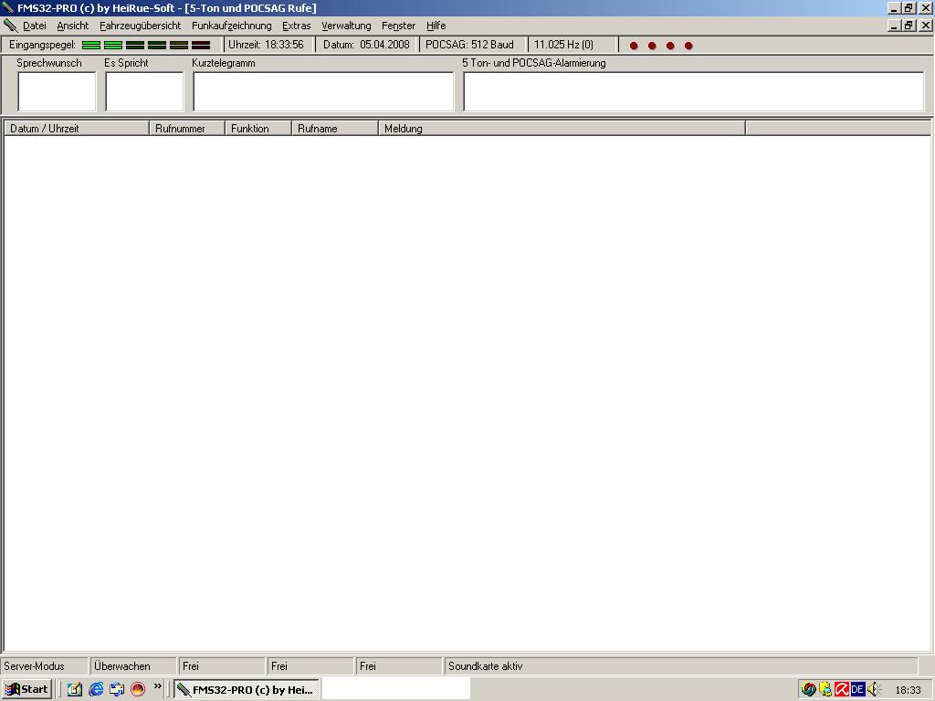The width and height of the screenshot is (935, 701).
Task: Open the Funkaufzeichnung menu
Action: click(231, 26)
